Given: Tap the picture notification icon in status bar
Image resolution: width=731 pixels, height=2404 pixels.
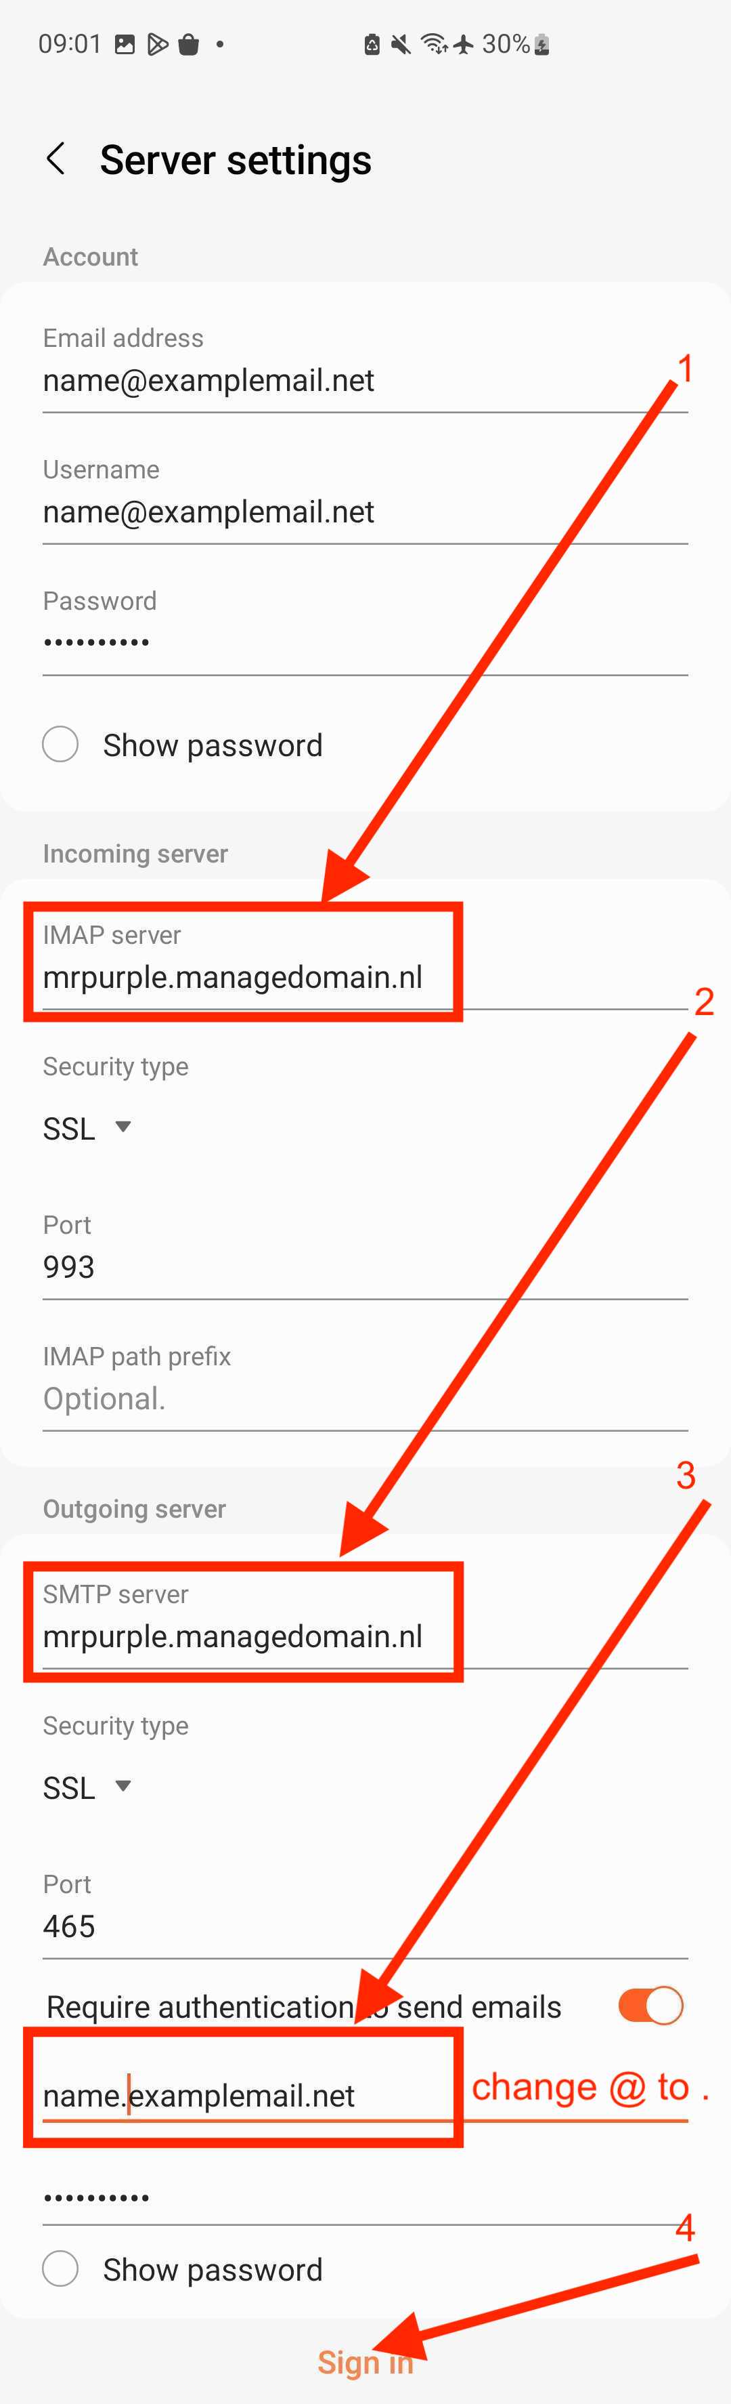Looking at the screenshot, I should click(125, 44).
